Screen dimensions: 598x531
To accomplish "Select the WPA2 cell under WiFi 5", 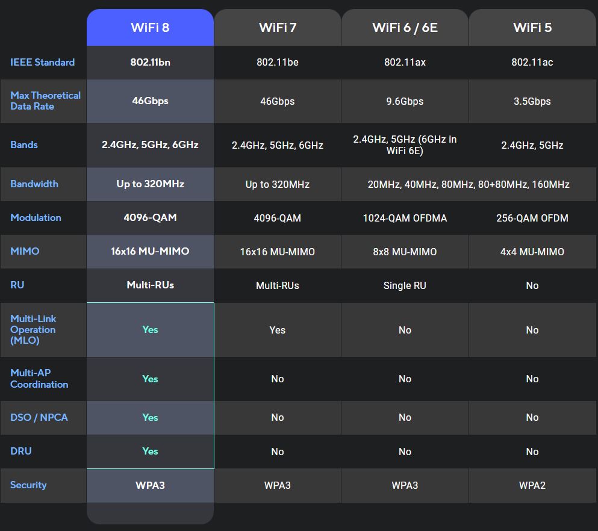I will tap(532, 485).
